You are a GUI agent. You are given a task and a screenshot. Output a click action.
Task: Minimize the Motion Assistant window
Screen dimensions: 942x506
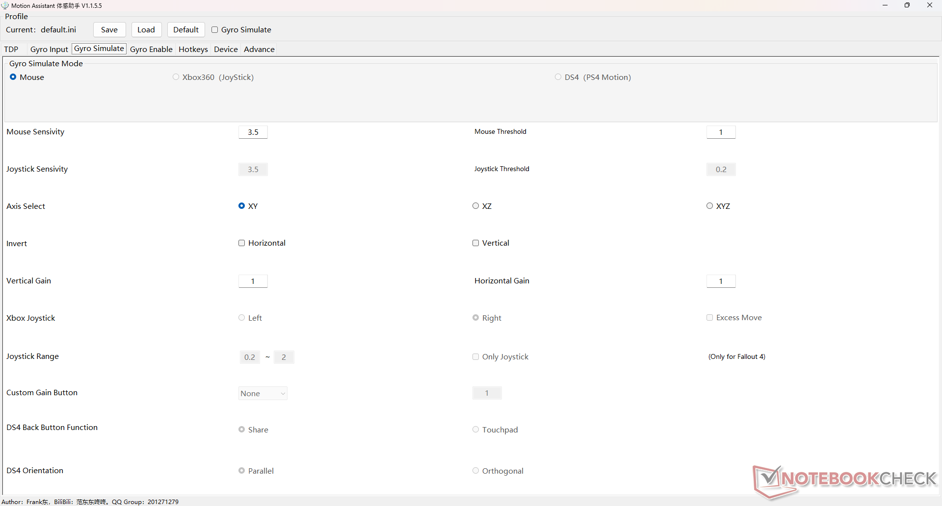point(885,5)
